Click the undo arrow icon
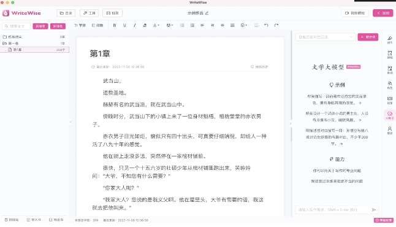 [266, 25]
